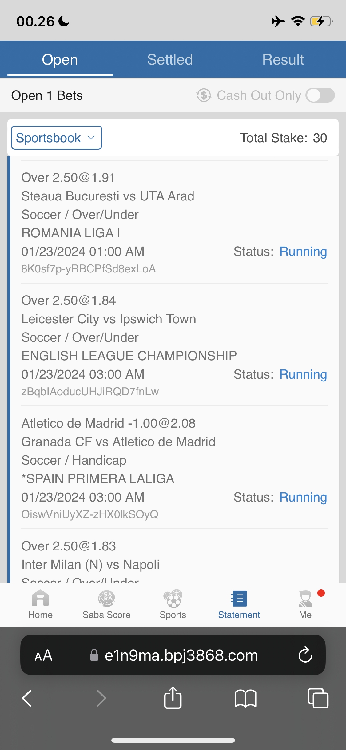Viewport: 346px width, 750px height.
Task: Open the AA text size menu
Action: 43,655
